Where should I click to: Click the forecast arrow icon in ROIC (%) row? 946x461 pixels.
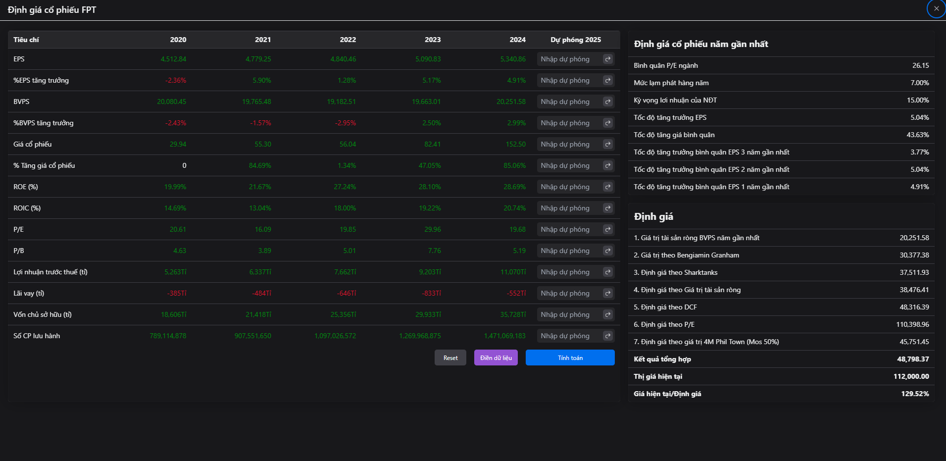click(x=608, y=208)
